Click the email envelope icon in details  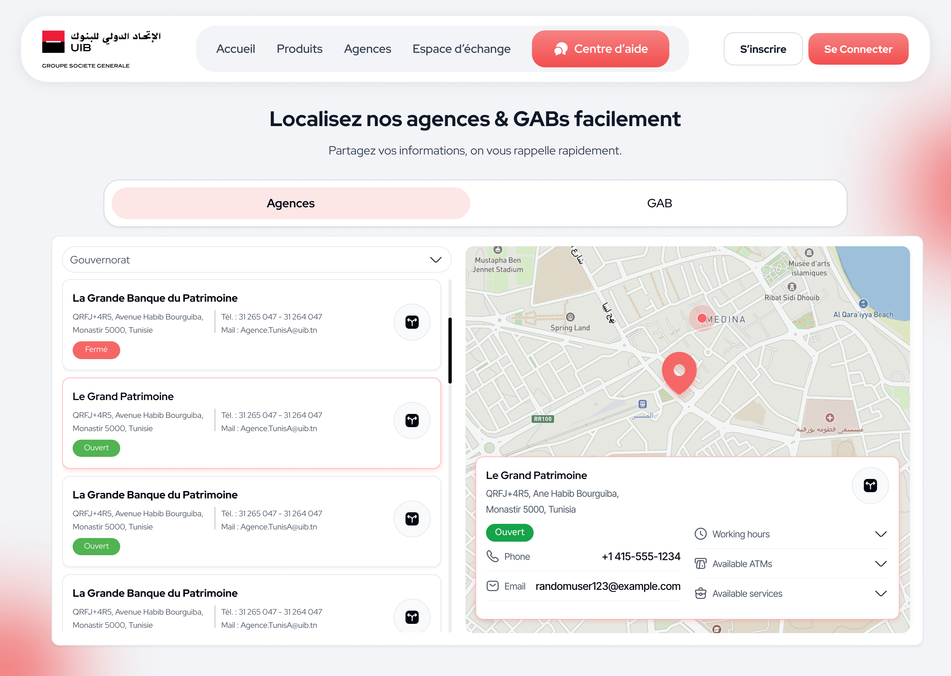point(493,586)
